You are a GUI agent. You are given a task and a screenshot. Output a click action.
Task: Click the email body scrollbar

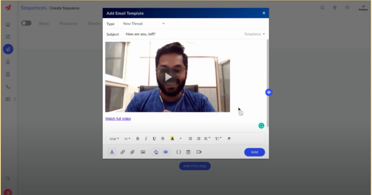pyautogui.click(x=268, y=83)
